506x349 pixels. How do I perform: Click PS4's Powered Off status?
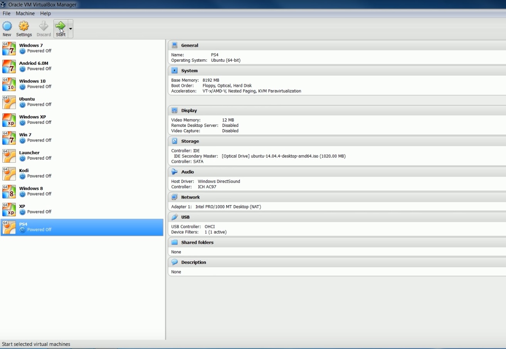(x=39, y=230)
